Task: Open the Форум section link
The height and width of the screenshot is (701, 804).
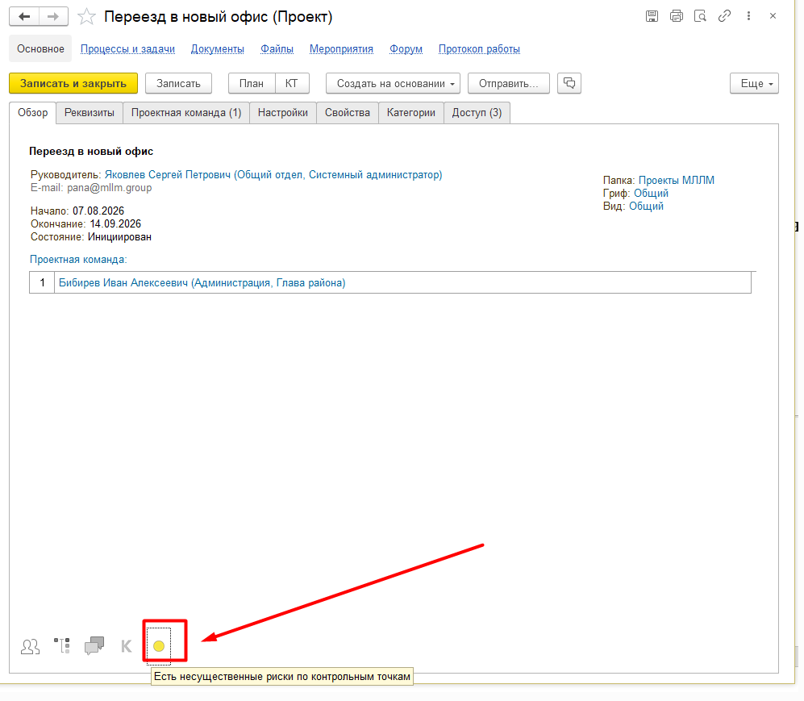Action: pyautogui.click(x=406, y=48)
